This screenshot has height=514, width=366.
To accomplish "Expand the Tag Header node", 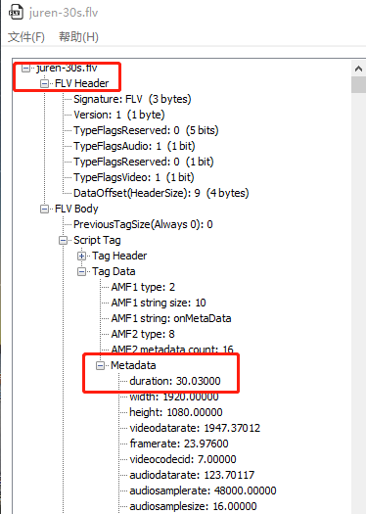I will (81, 256).
